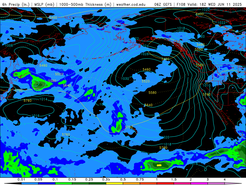
Task: Click the 0.05 legend value
Action: click(38, 179)
